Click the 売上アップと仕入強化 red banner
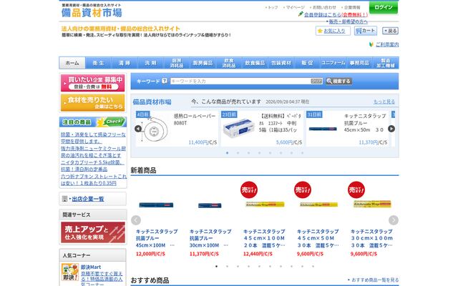The height and width of the screenshot is (286, 458). 93,232
